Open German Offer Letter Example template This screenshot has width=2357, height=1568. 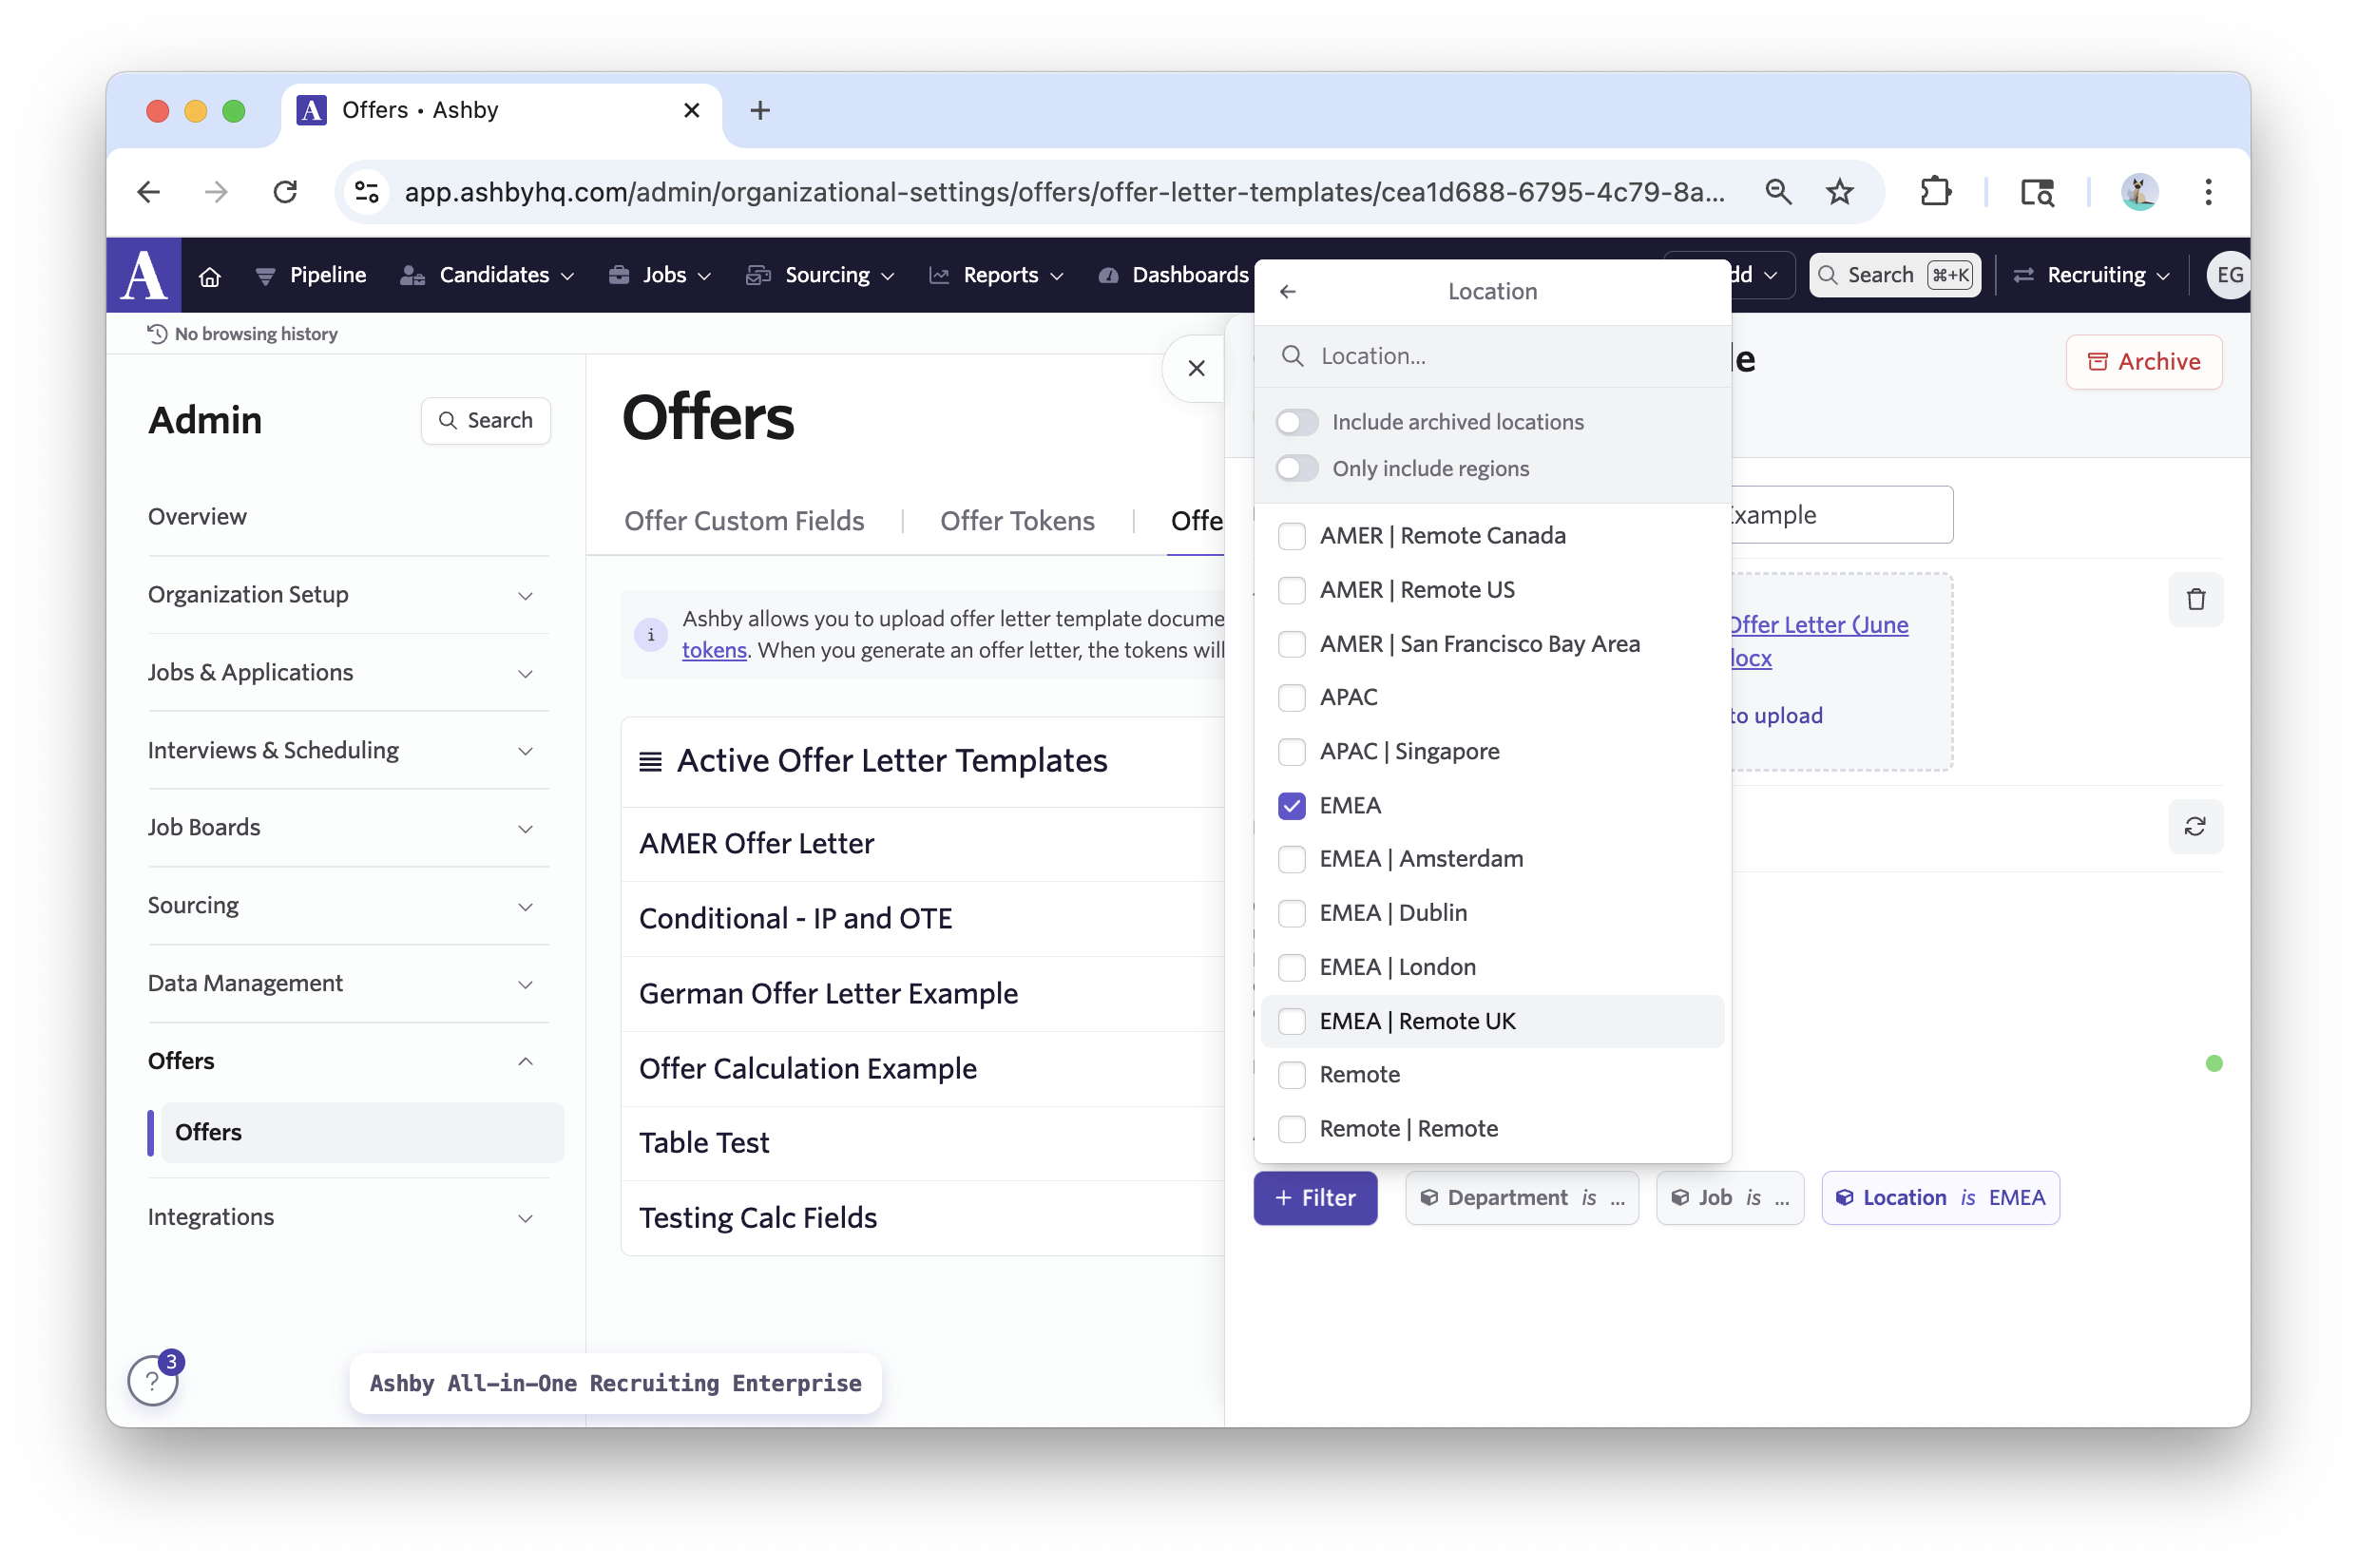828,994
